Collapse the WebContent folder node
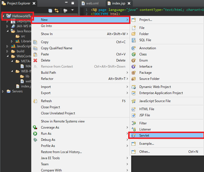This screenshot has width=204, height=172. (8, 56)
